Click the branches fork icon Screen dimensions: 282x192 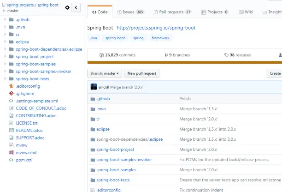click(x=166, y=55)
